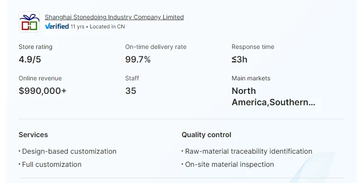Click the Main markets label

point(251,78)
